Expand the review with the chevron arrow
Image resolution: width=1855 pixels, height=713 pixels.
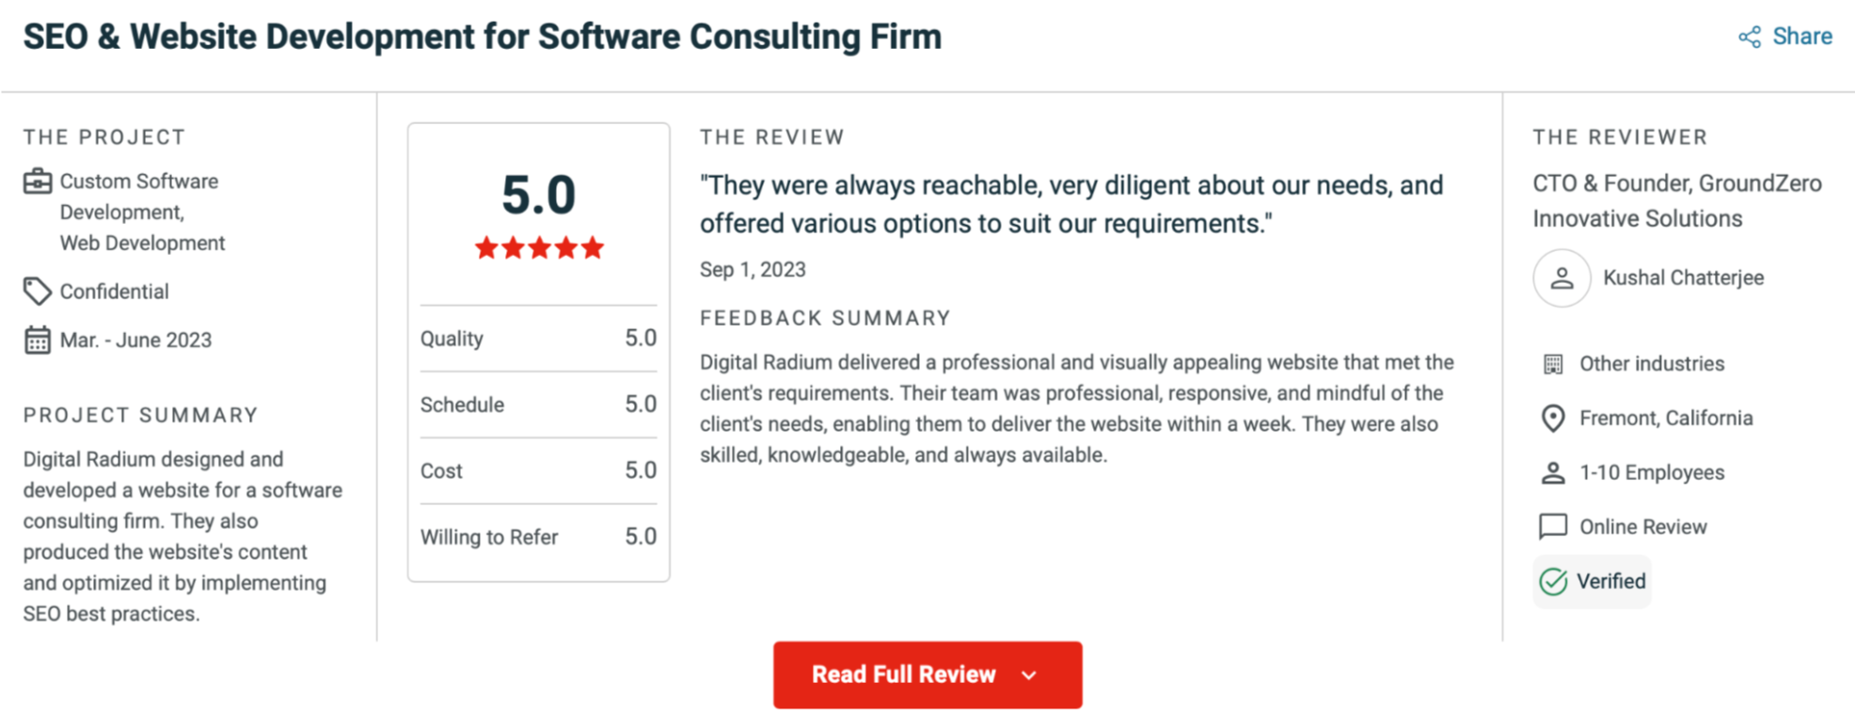click(1029, 675)
